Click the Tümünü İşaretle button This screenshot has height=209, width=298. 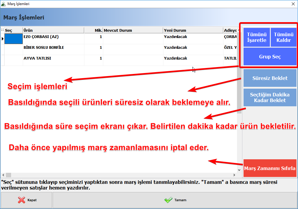257,37
